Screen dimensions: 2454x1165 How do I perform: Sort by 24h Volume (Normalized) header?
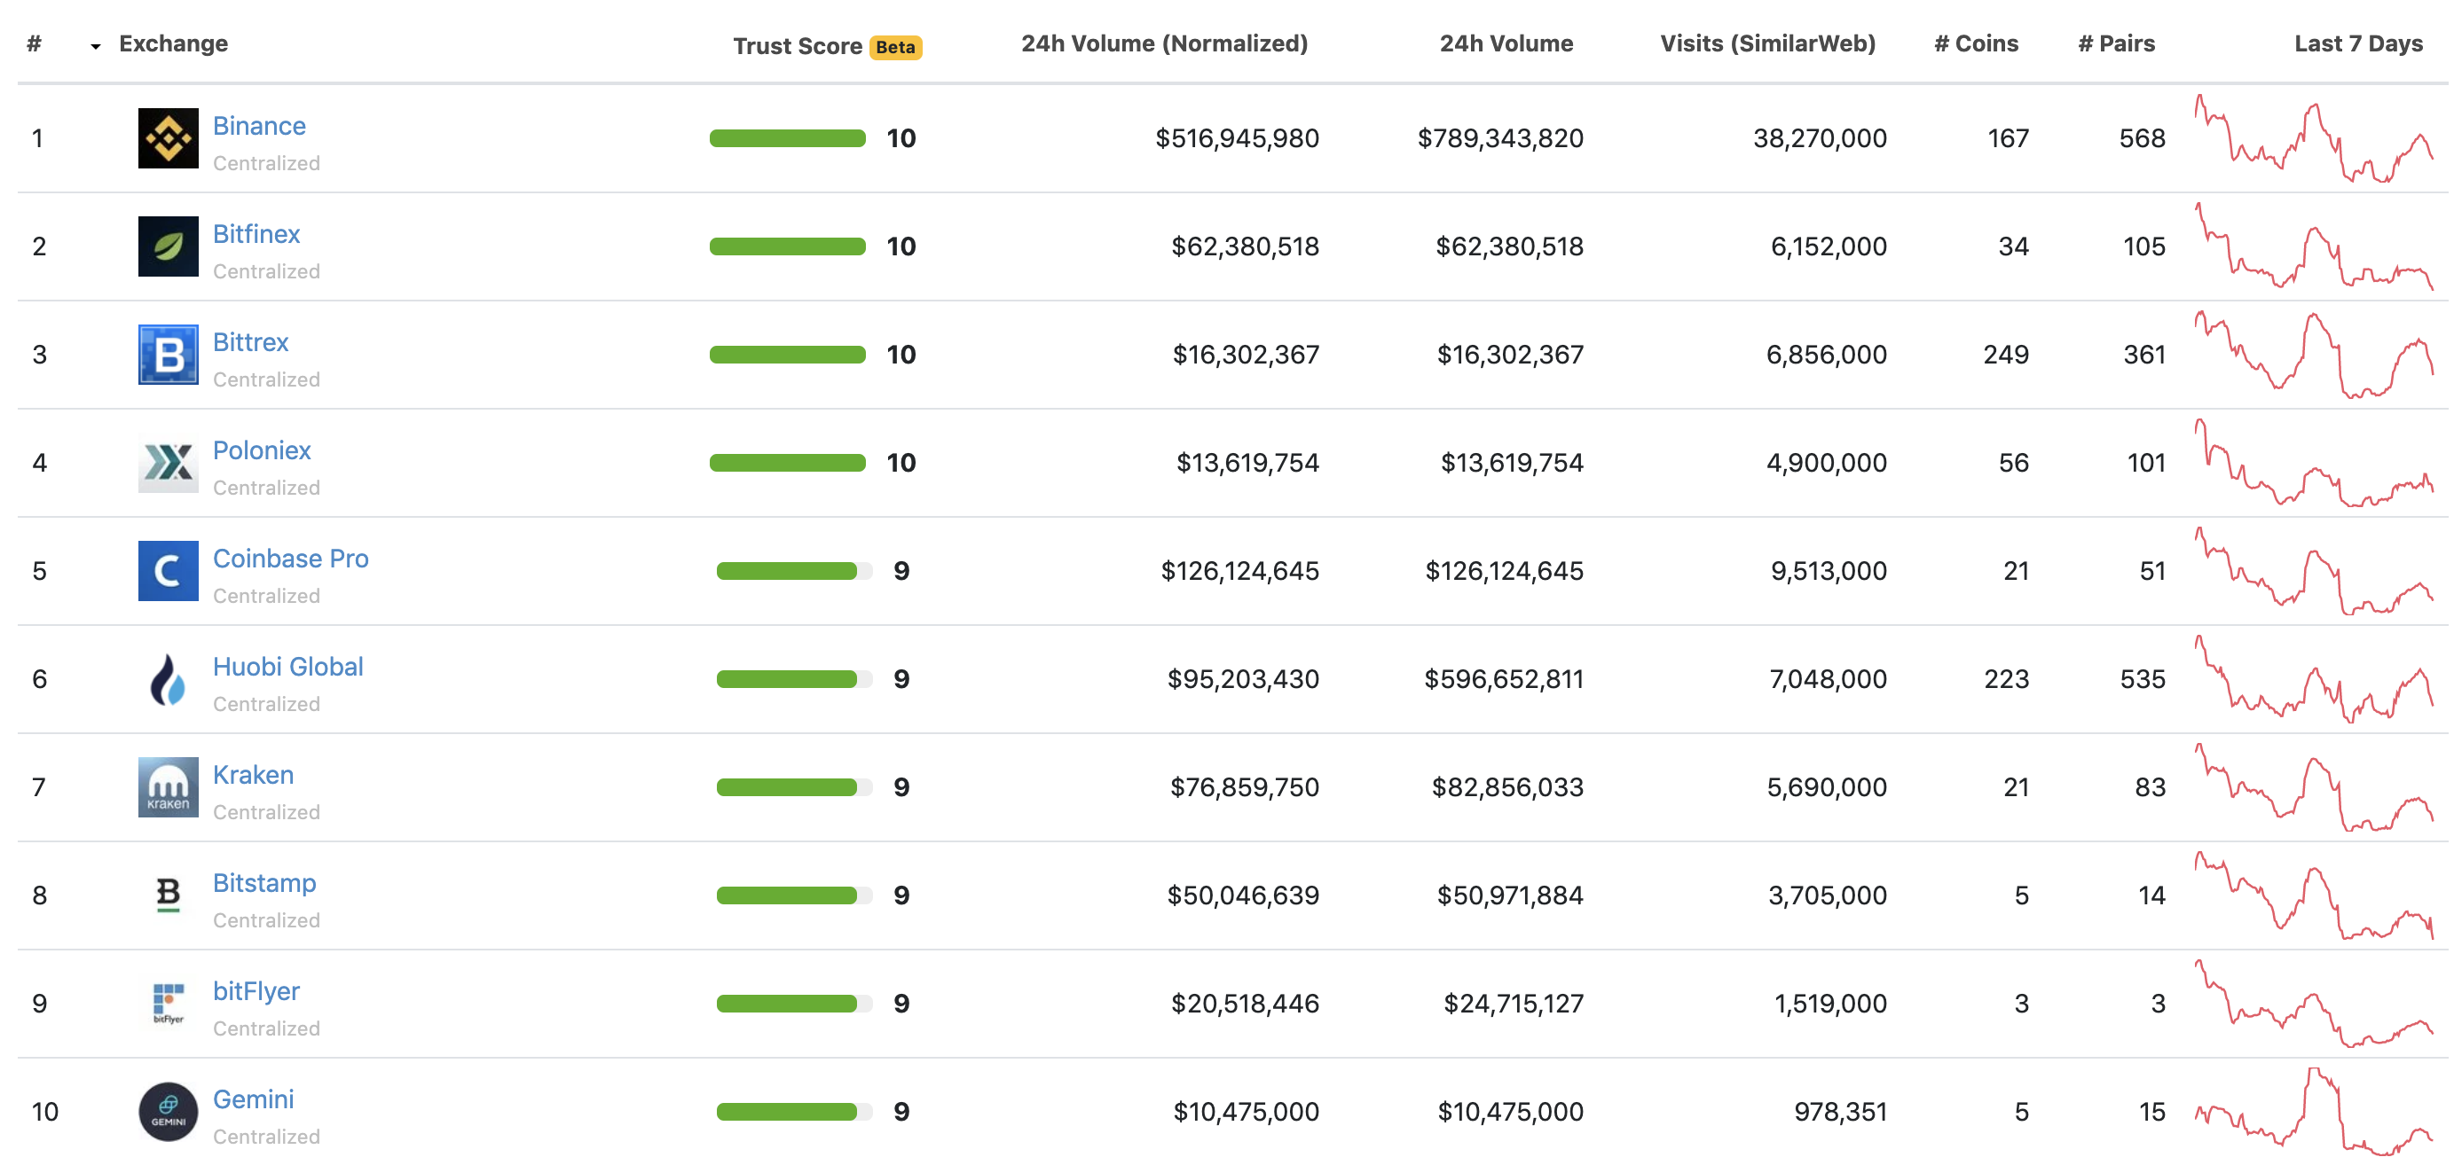[1164, 43]
